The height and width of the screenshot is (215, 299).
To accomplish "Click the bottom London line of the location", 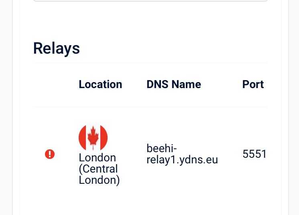I will click(x=99, y=180).
